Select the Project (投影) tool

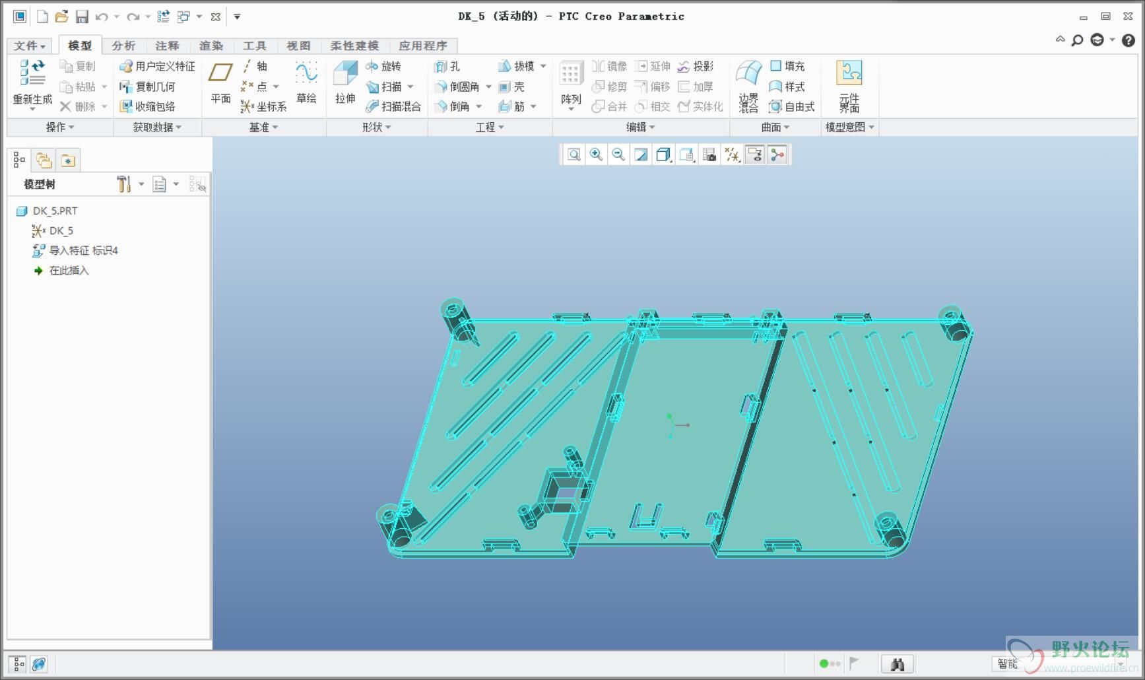[696, 66]
